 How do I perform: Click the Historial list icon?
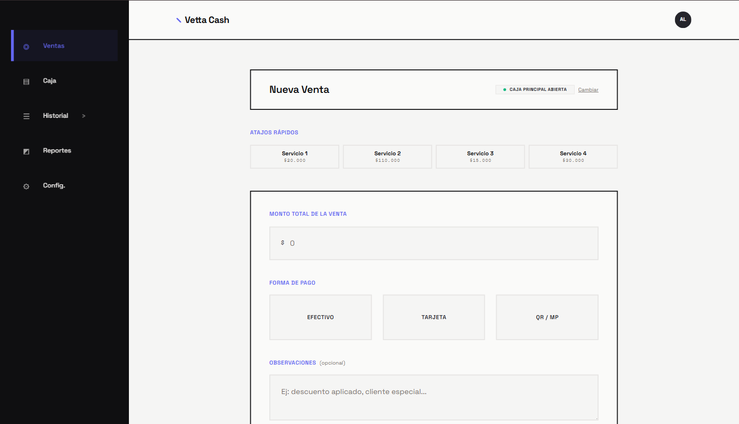coord(26,116)
